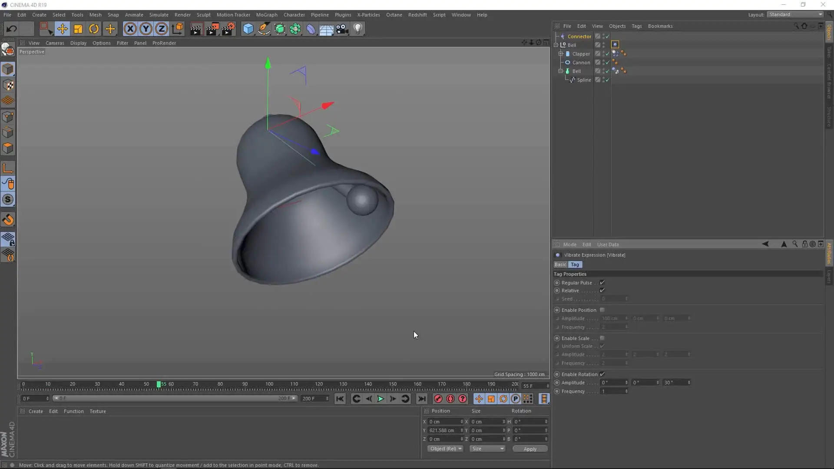Step rotation Amplitude 30° arrows

(x=688, y=383)
